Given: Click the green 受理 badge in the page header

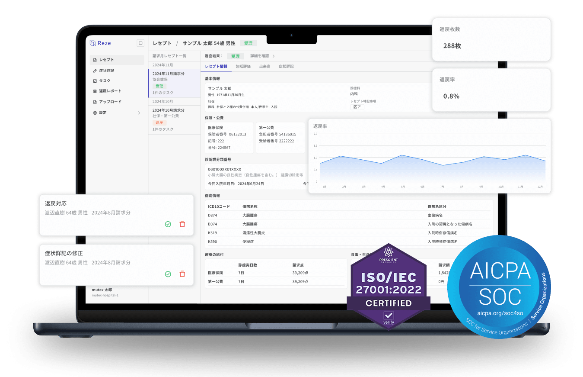Looking at the screenshot, I should [x=248, y=43].
